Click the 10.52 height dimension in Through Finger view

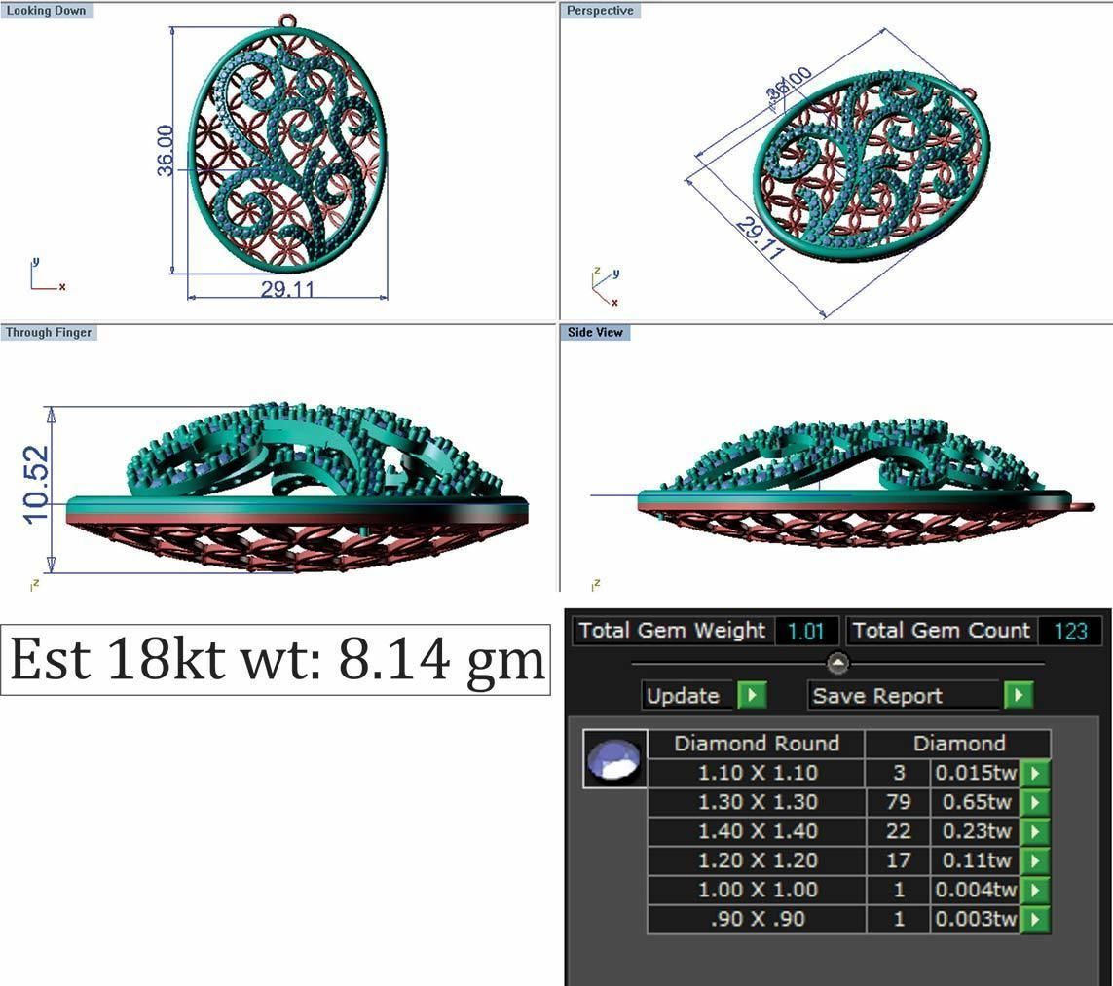click(x=35, y=485)
